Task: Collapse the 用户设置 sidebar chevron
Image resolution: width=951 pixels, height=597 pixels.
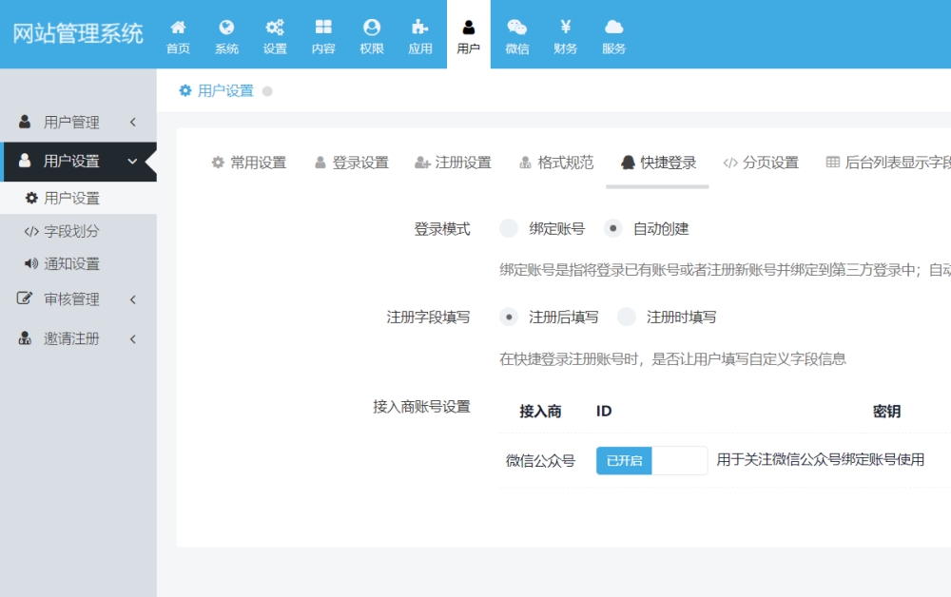Action: point(132,162)
